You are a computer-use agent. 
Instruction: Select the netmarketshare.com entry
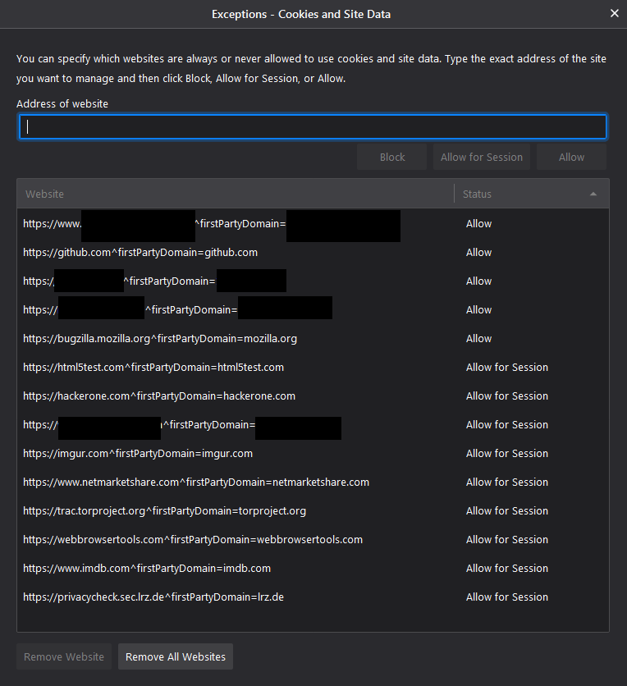[195, 482]
